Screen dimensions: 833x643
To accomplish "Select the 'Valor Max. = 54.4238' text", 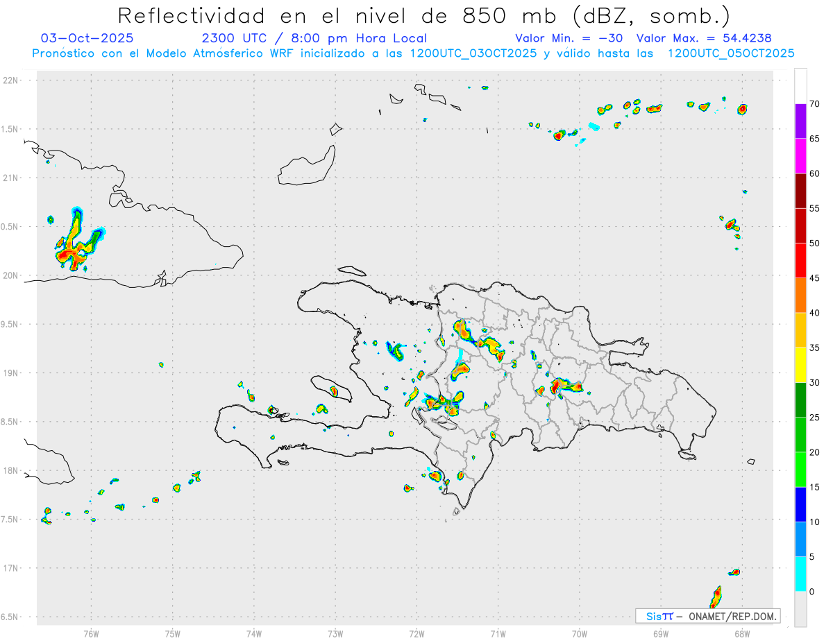I will pyautogui.click(x=704, y=38).
